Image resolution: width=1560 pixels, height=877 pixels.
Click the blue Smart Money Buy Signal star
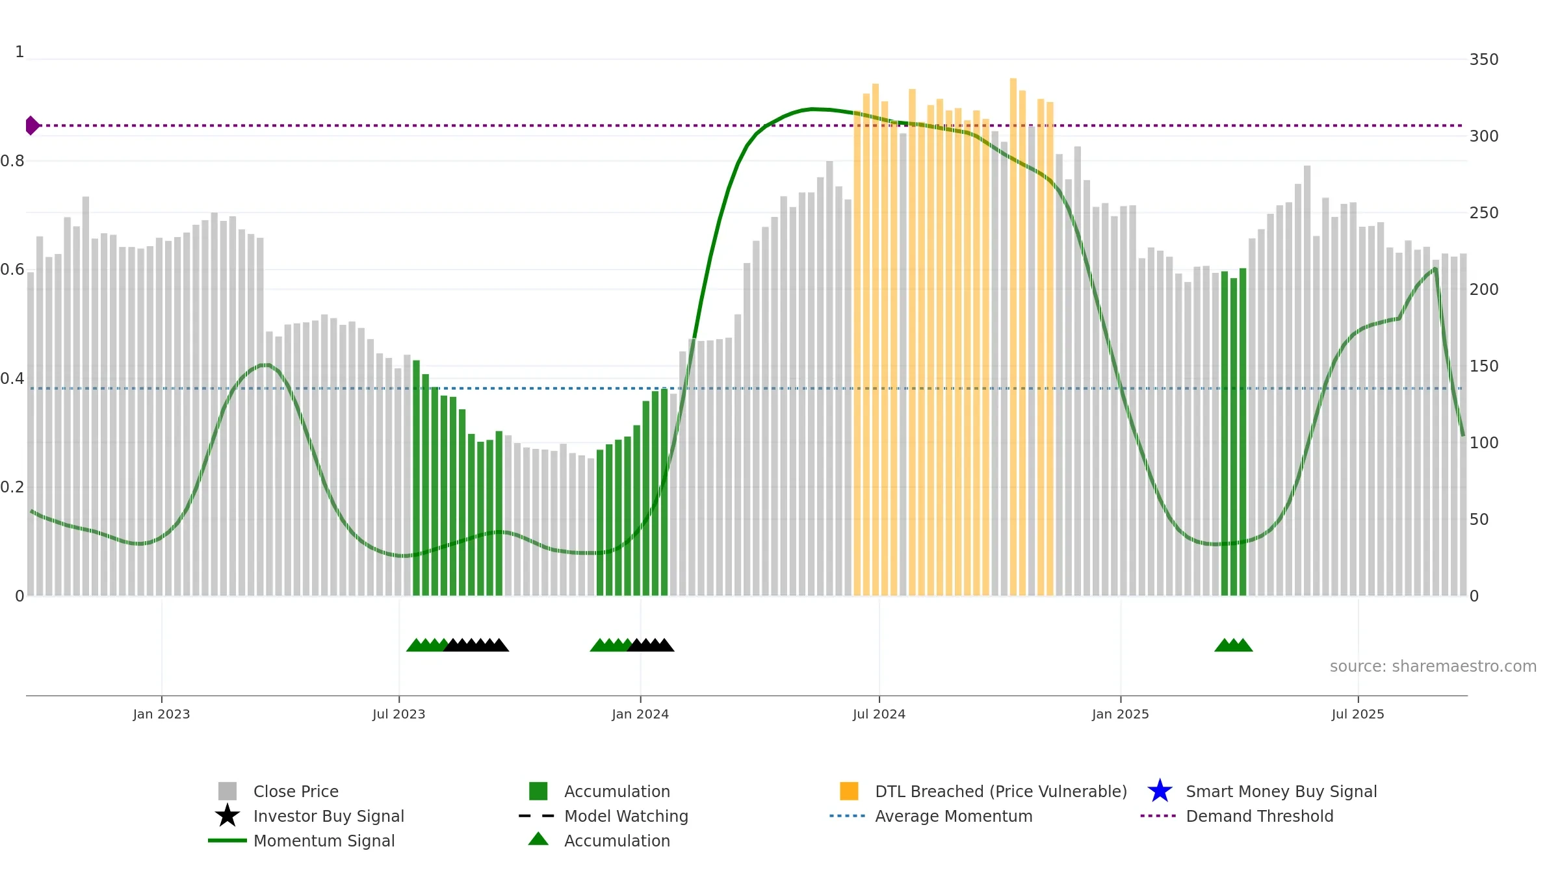tap(1160, 791)
